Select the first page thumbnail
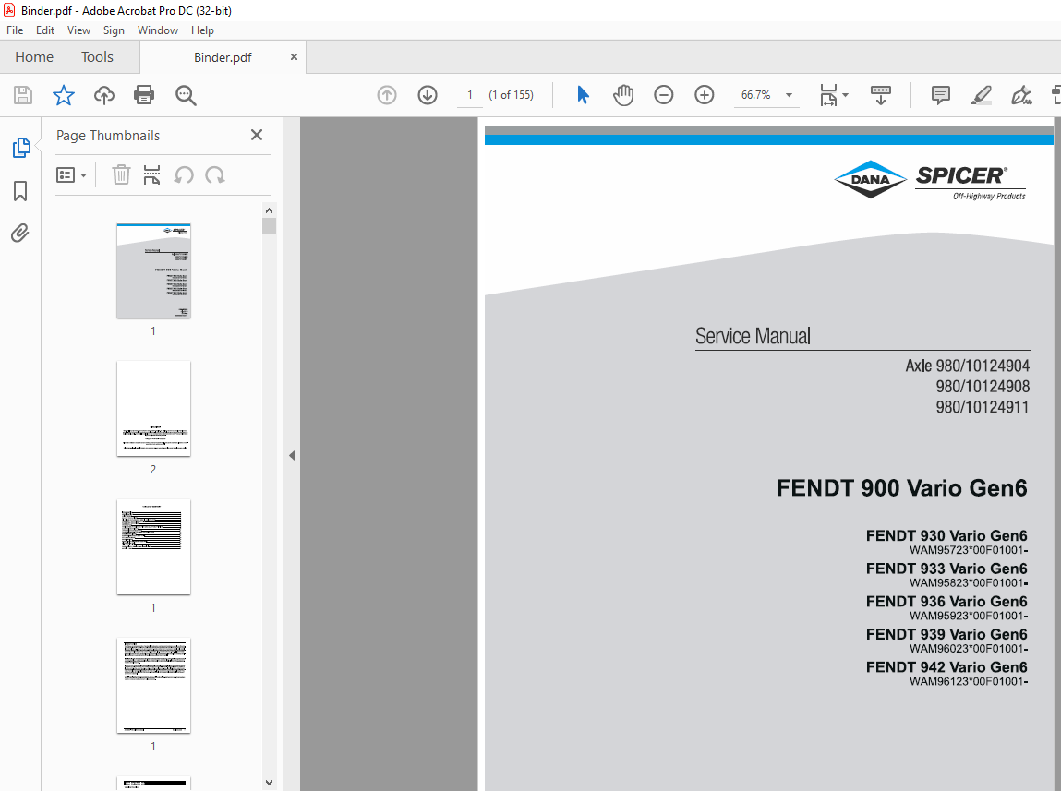Image resolution: width=1061 pixels, height=791 pixels. (x=153, y=270)
